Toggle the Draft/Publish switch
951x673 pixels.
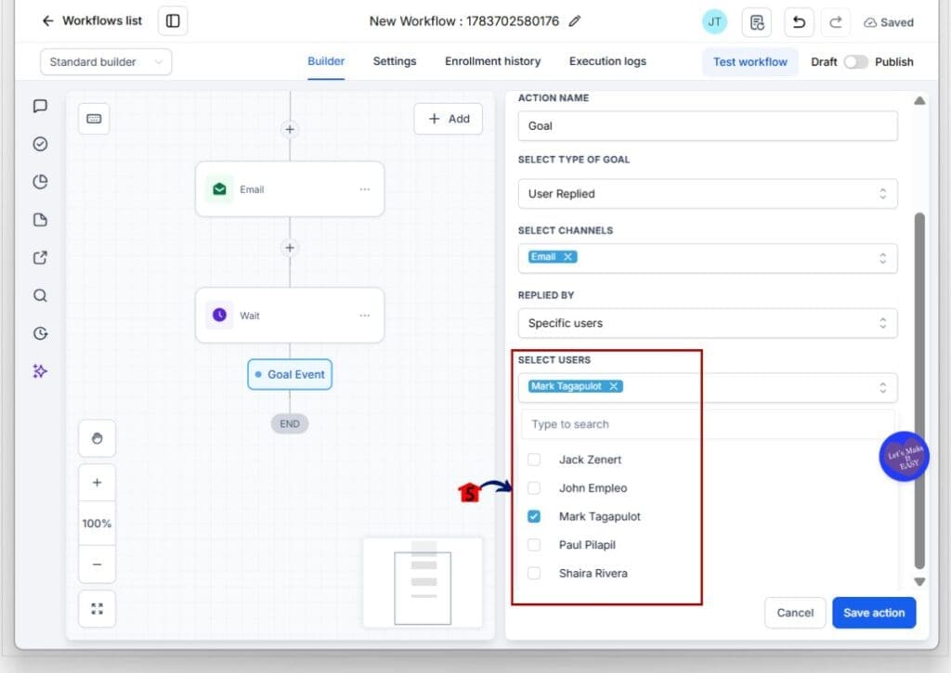[855, 62]
